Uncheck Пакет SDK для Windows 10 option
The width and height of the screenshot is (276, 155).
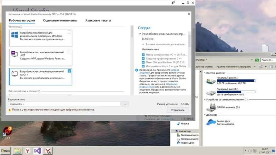coord(143,62)
